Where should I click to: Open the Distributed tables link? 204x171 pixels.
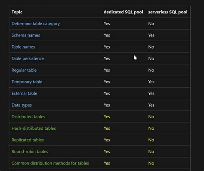click(28, 116)
